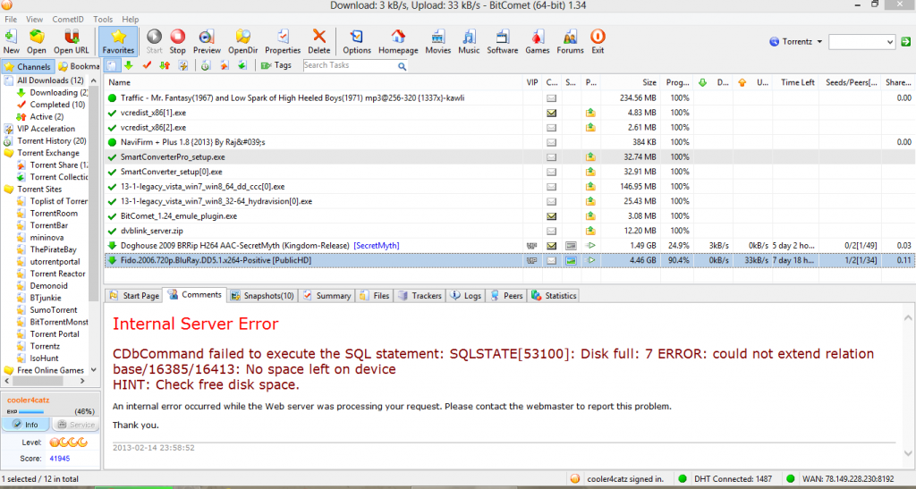Select the dvblink_server.zip task row
916x489 pixels.
[x=509, y=231]
